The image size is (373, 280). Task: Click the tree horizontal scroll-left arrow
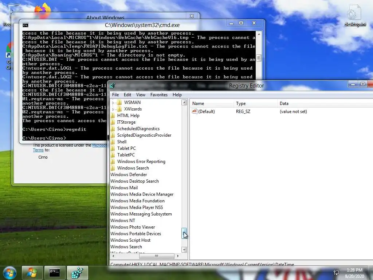pyautogui.click(x=113, y=256)
